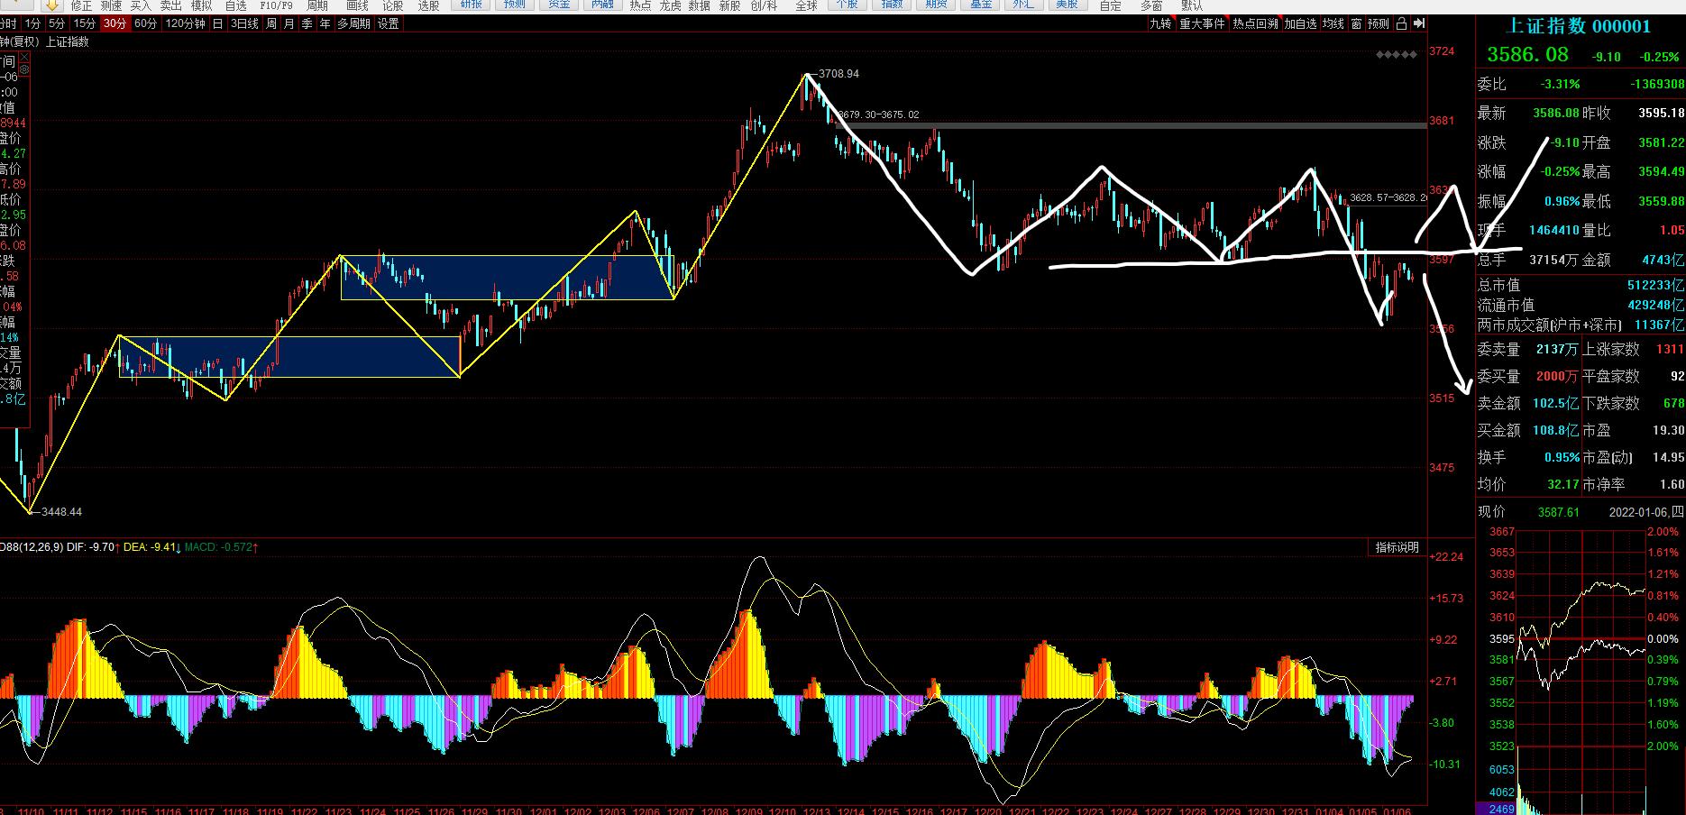Switch to the 60分 period tab
Image resolution: width=1686 pixels, height=815 pixels.
click(145, 24)
